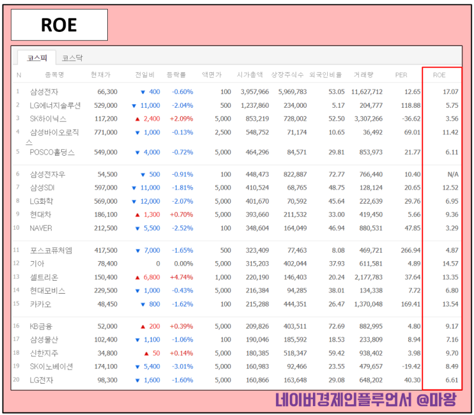Open the LG화학 stock link
Viewport: 474px width, 415px height.
41,201
